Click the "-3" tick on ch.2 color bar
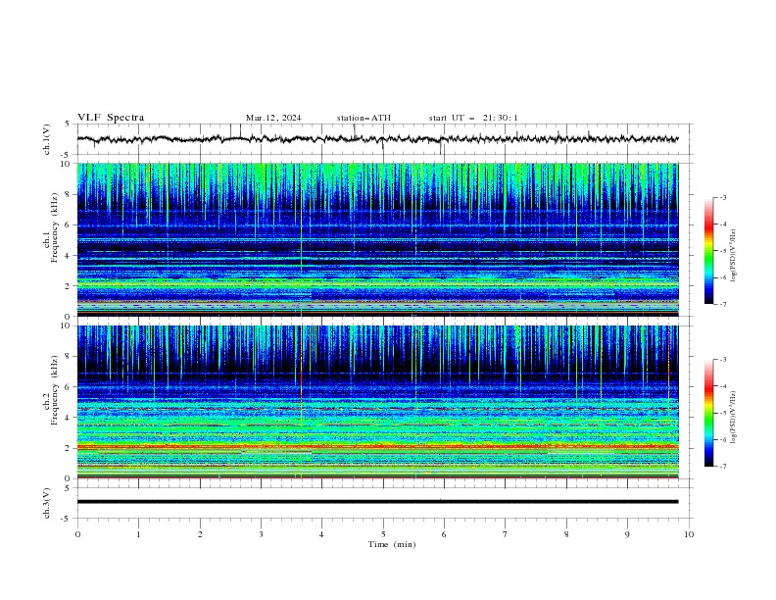Image resolution: width=776 pixels, height=600 pixels. coord(723,360)
